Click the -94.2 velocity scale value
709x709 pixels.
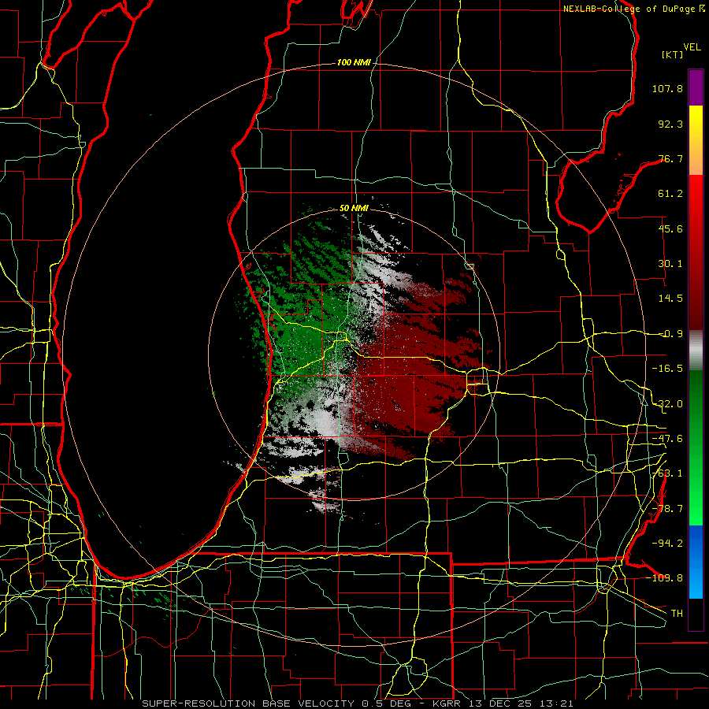(667, 543)
